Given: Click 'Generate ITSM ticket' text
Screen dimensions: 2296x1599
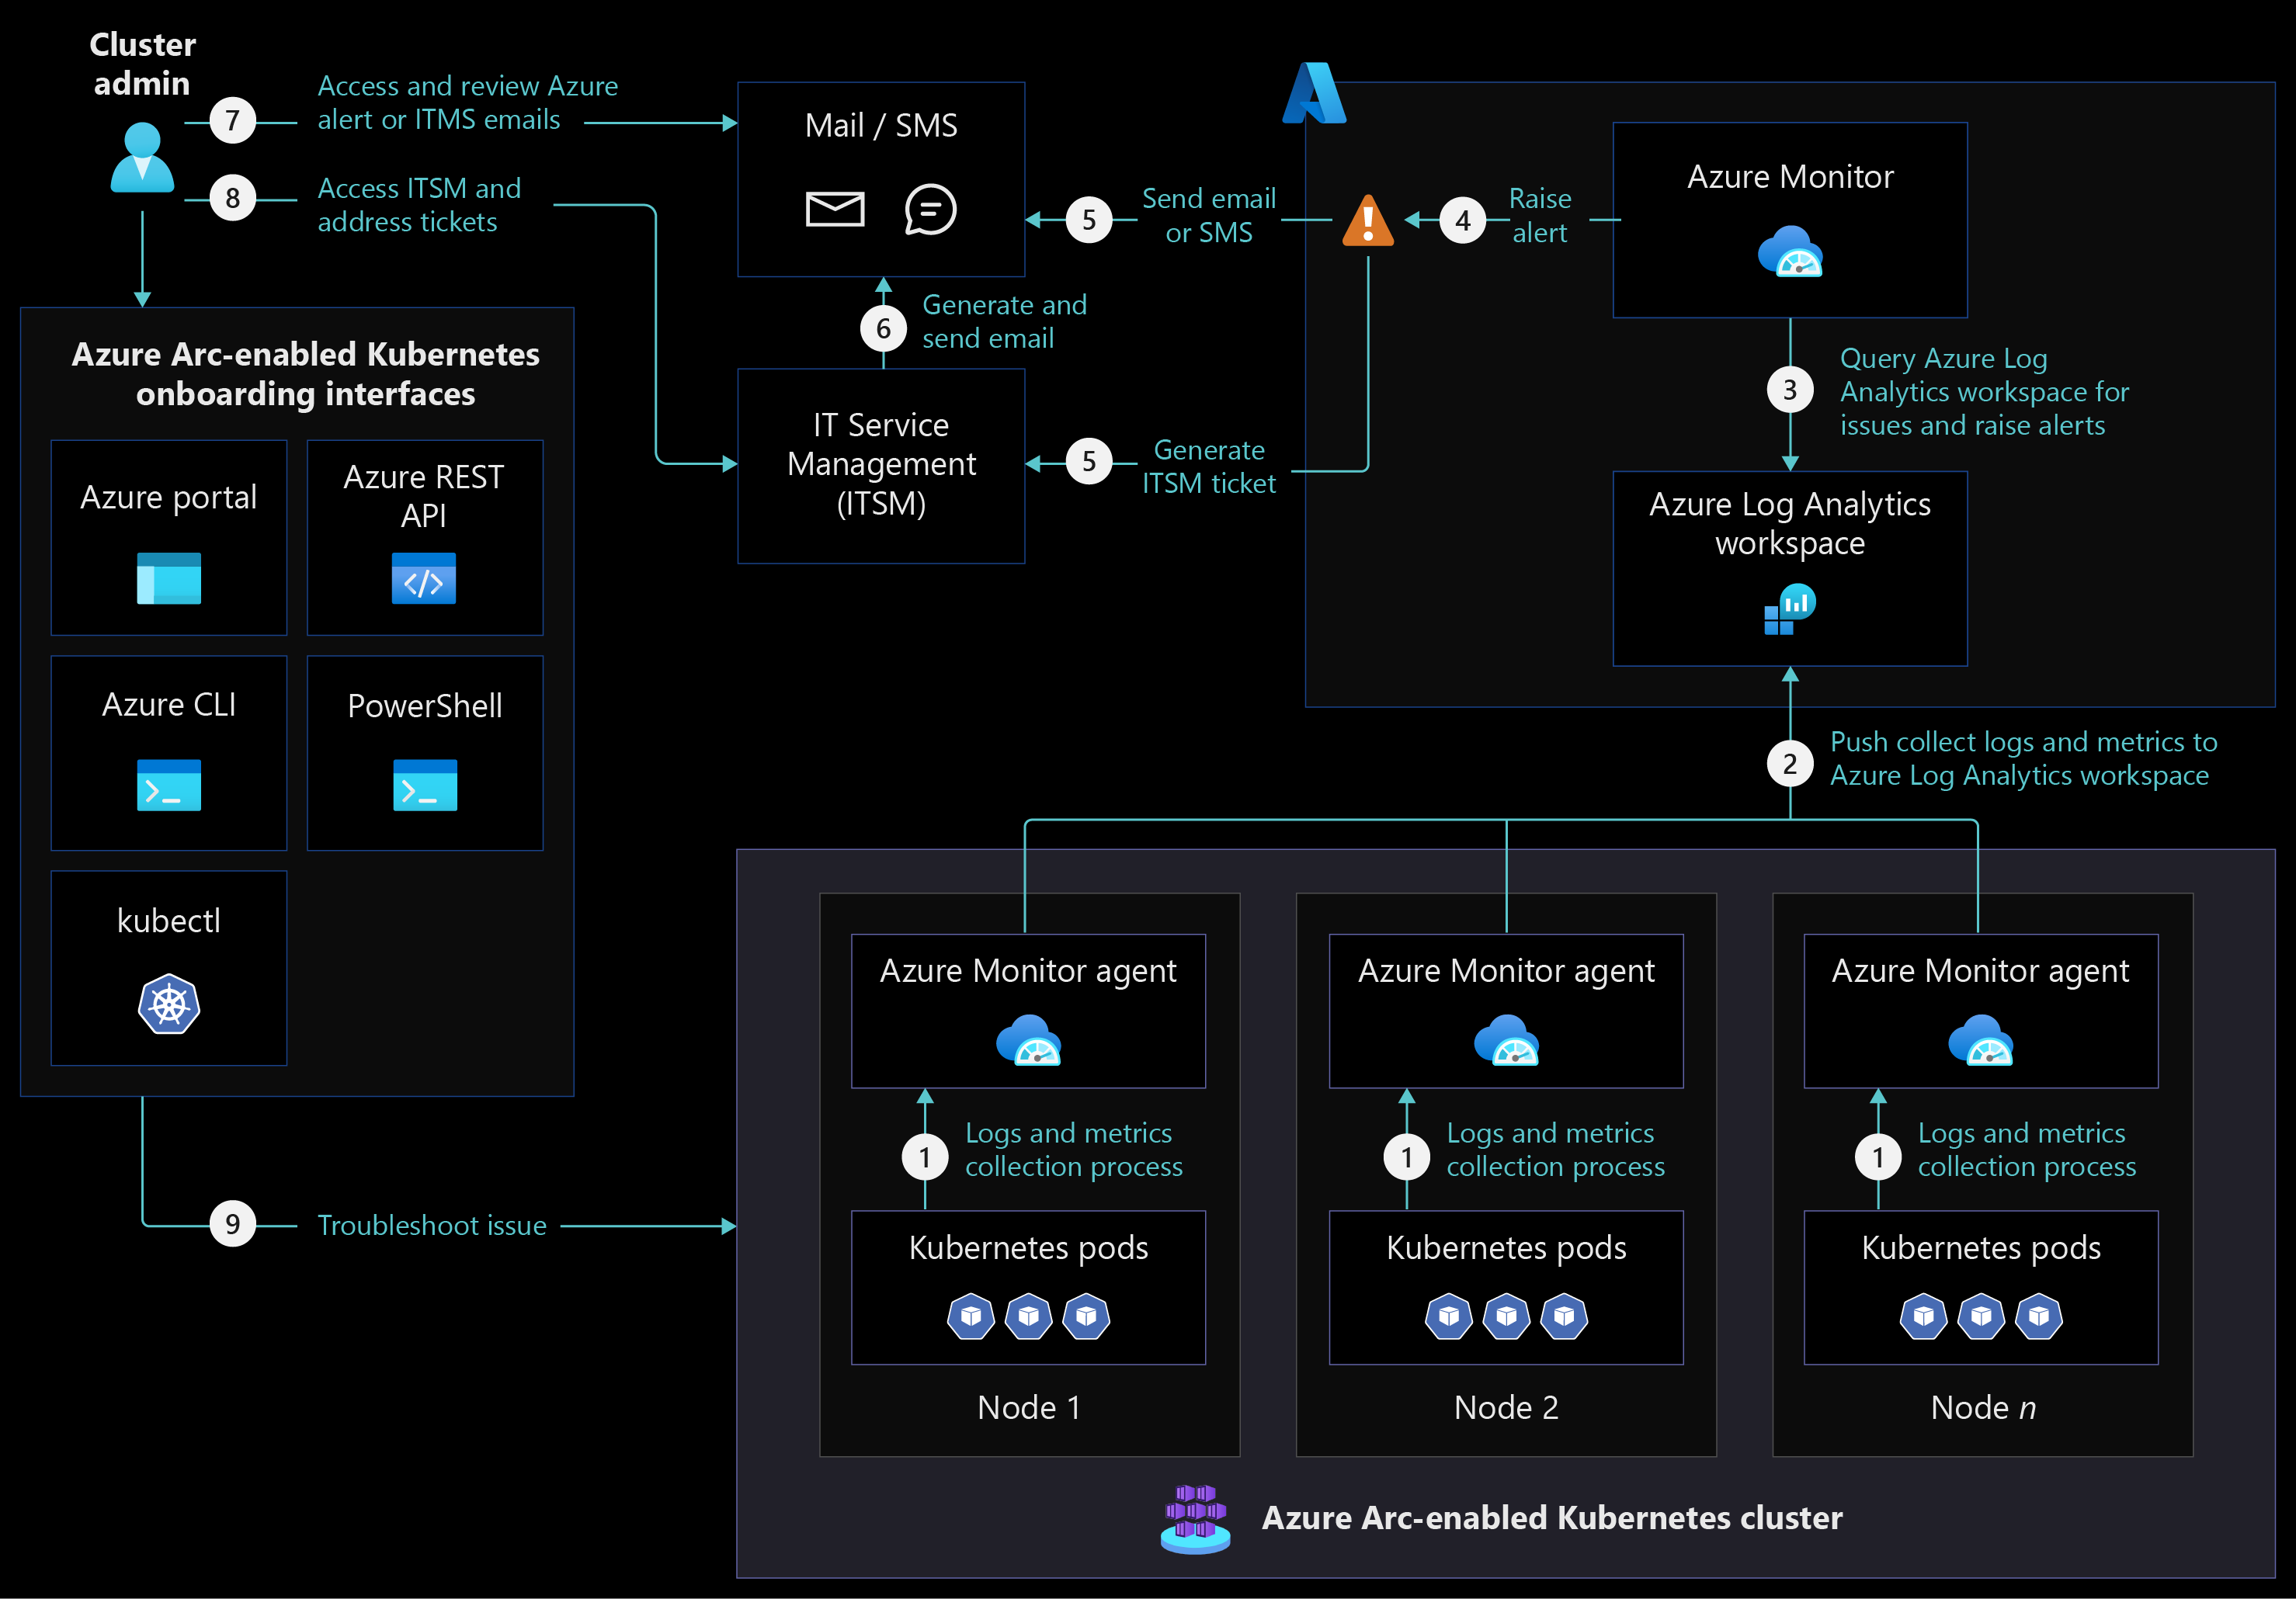Looking at the screenshot, I should (1209, 467).
